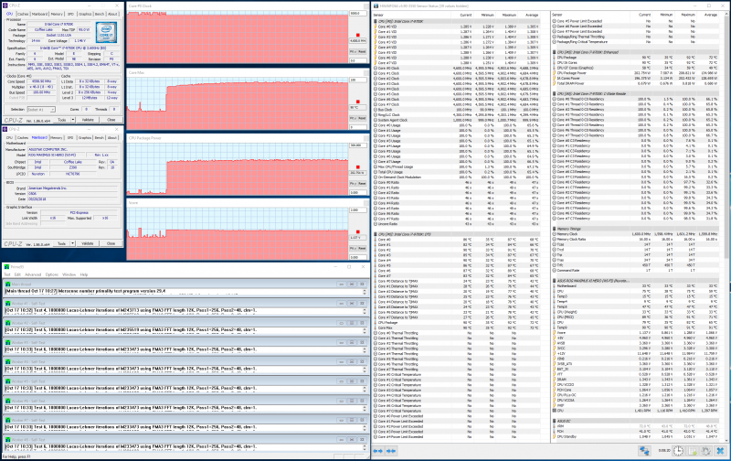Open the Advanced menu in Prime95

click(x=33, y=274)
